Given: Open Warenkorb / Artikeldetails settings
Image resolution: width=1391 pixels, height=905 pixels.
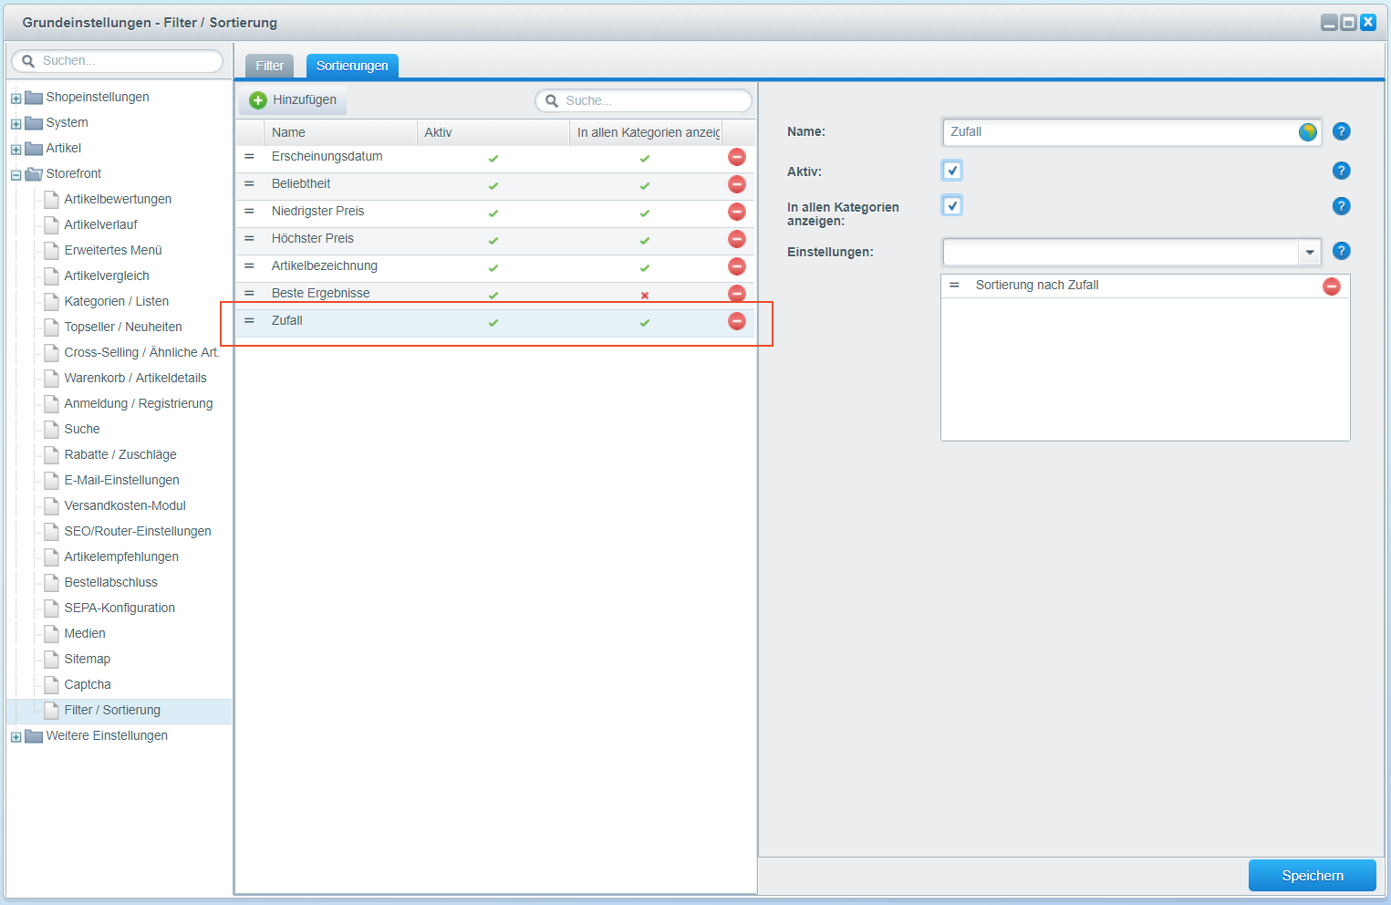Looking at the screenshot, I should click(x=135, y=378).
